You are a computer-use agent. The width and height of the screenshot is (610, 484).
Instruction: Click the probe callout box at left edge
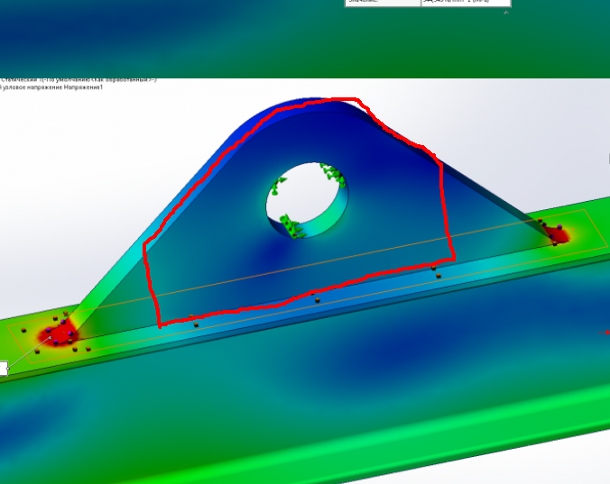[x=3, y=368]
